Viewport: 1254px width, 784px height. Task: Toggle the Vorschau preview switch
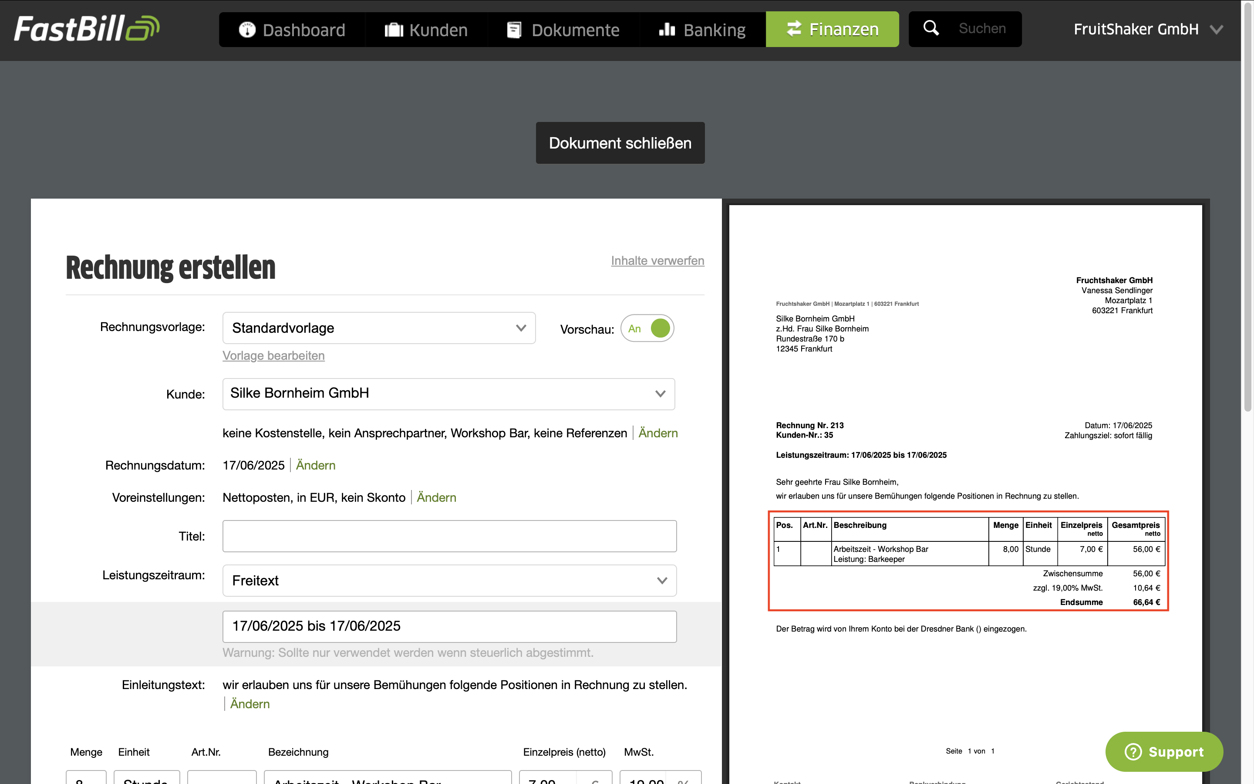[x=647, y=328]
